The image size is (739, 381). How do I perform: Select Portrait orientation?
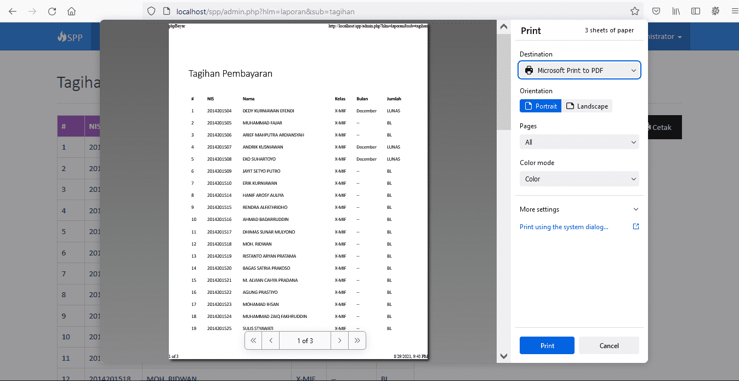(x=541, y=106)
